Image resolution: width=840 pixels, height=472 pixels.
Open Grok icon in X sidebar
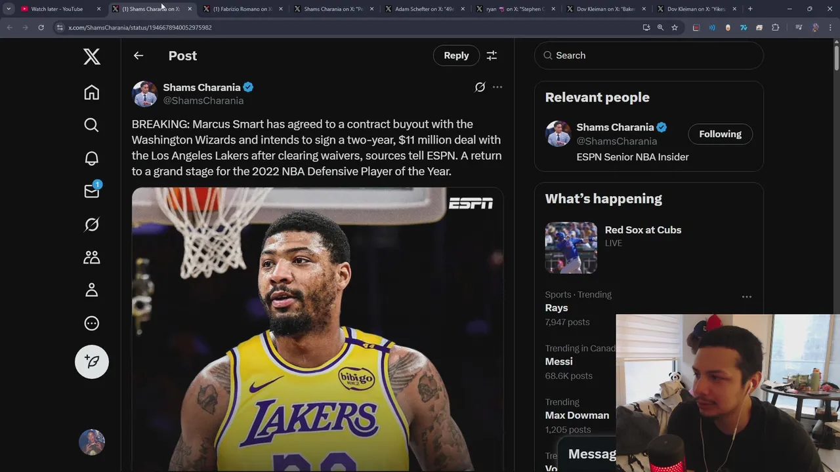[x=92, y=224]
